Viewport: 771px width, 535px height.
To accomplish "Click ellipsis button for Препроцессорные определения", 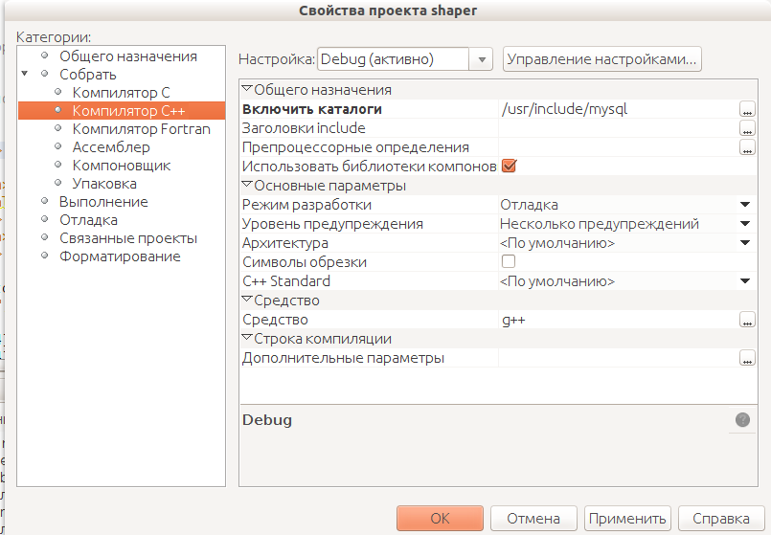I will pos(747,147).
